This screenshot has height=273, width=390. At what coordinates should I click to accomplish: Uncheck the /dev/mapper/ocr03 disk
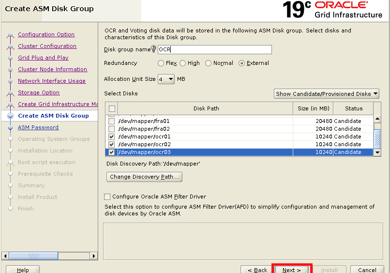coord(111,152)
